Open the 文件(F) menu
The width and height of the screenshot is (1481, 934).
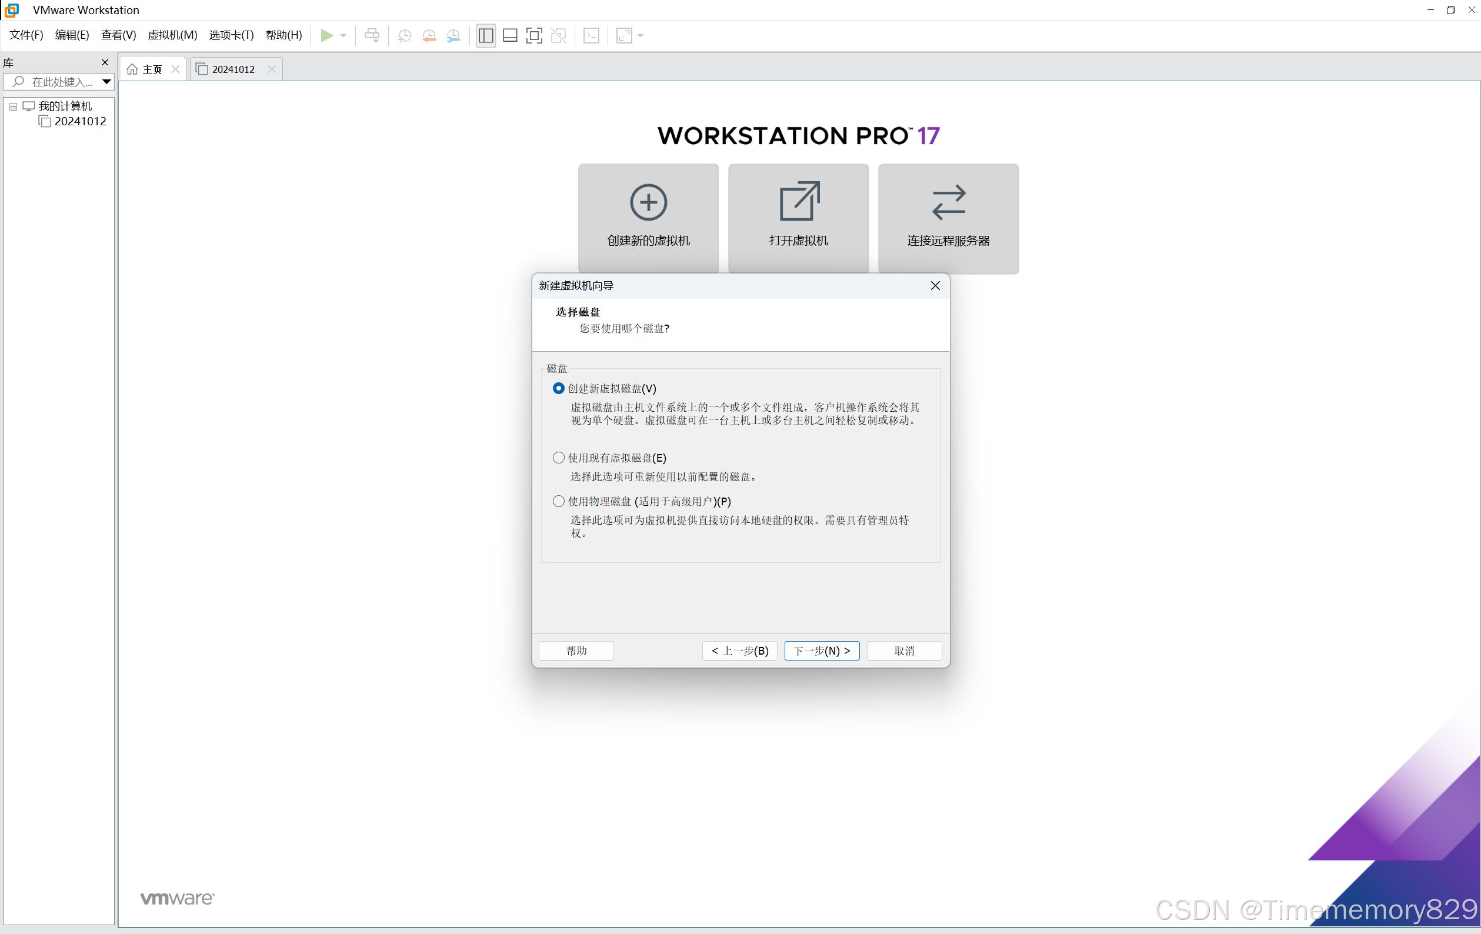click(x=26, y=35)
